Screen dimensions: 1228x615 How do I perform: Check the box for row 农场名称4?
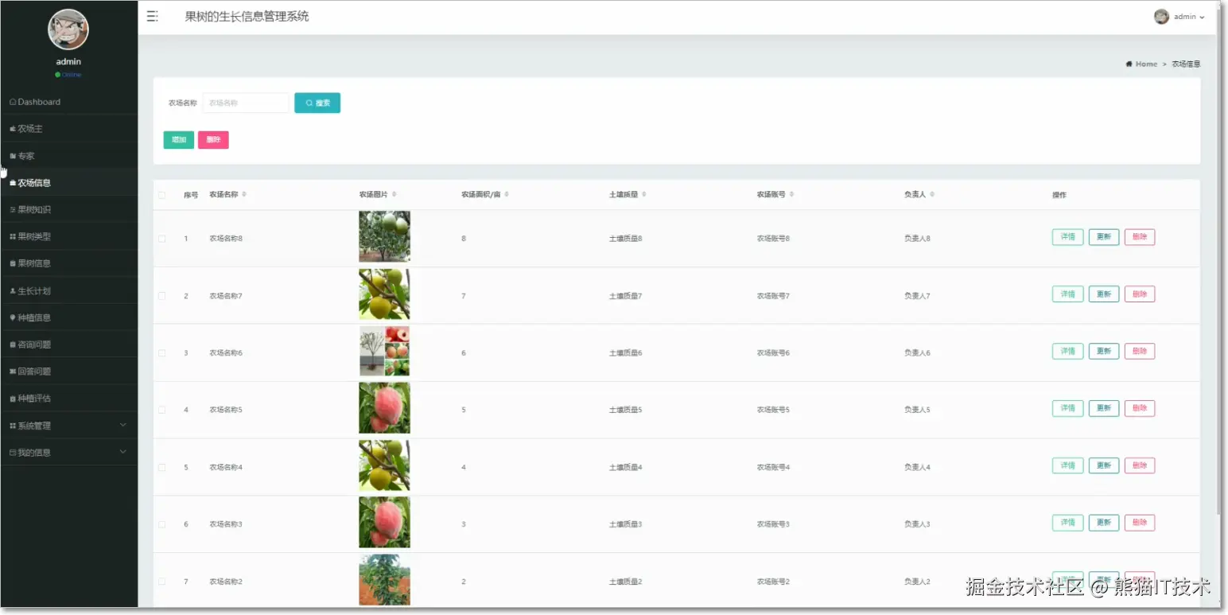[162, 467]
